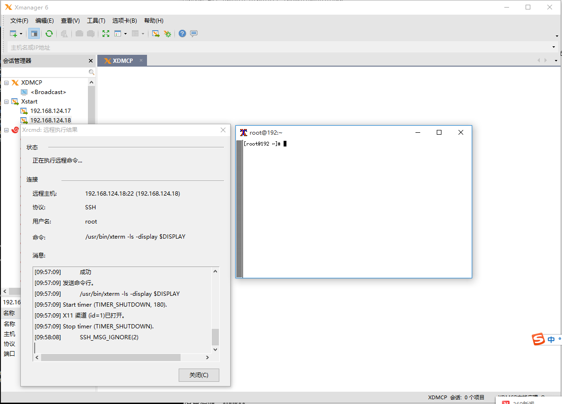Viewport: 562px width, 404px height.
Task: Open the view layout dropdown arrow
Action: pyautogui.click(x=125, y=34)
